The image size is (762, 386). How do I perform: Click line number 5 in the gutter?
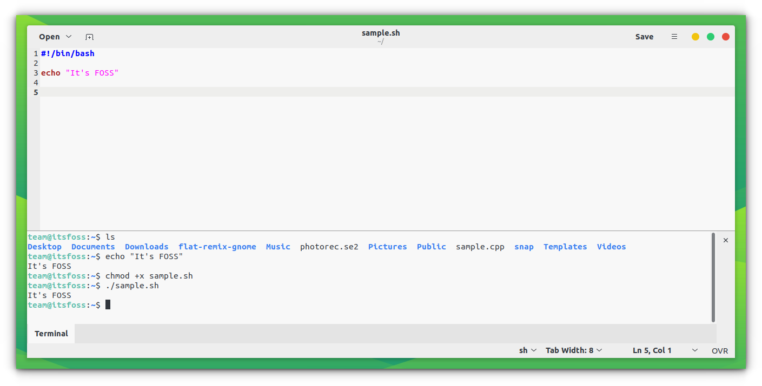(36, 92)
